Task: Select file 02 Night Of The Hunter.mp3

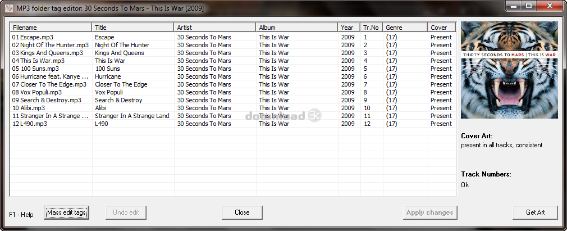Action: (x=51, y=46)
